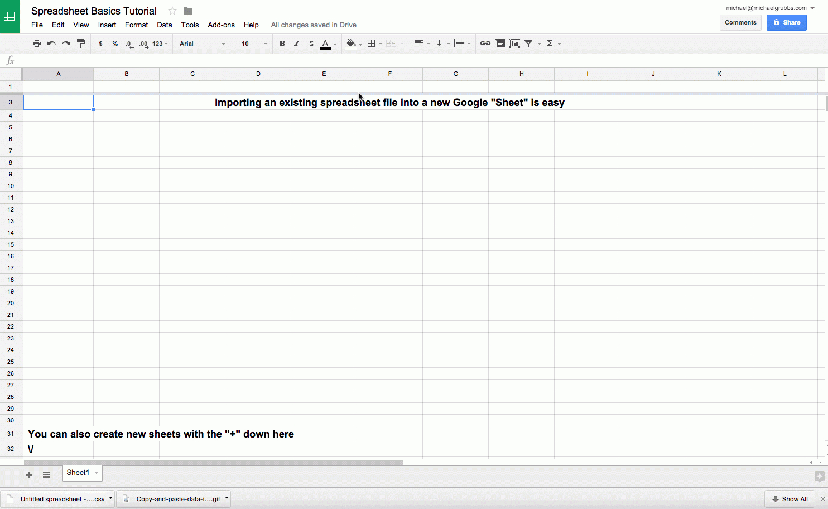The height and width of the screenshot is (509, 828).
Task: Open the 123 number format dropdown
Action: click(160, 43)
